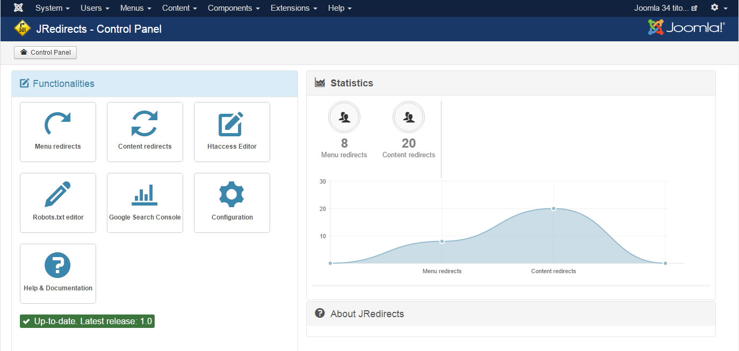Open the Content redirects sync icon
This screenshot has width=739, height=351.
point(145,123)
